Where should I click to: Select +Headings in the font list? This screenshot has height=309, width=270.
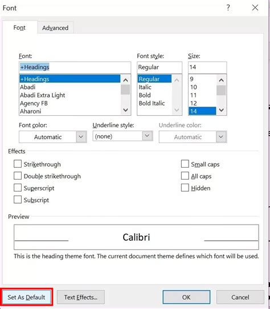70,79
